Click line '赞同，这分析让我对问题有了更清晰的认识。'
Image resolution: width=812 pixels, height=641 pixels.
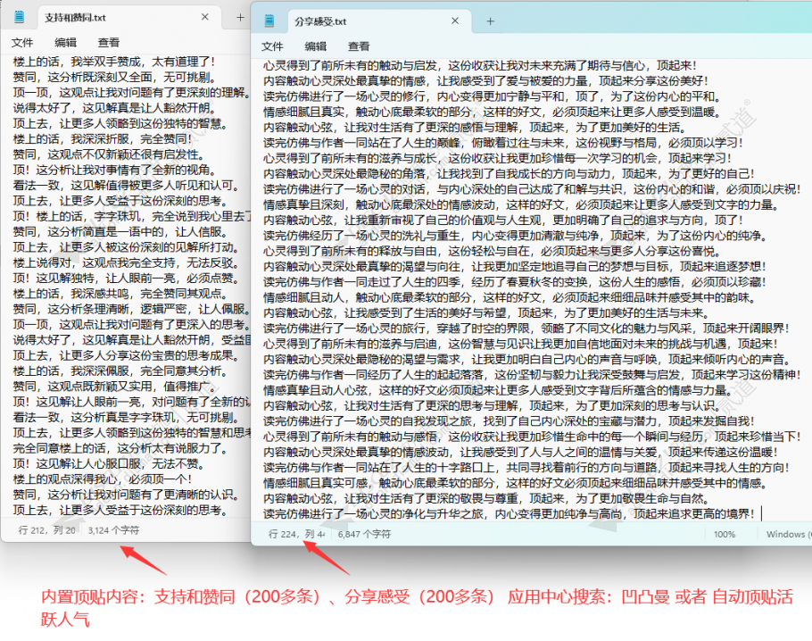point(125,495)
